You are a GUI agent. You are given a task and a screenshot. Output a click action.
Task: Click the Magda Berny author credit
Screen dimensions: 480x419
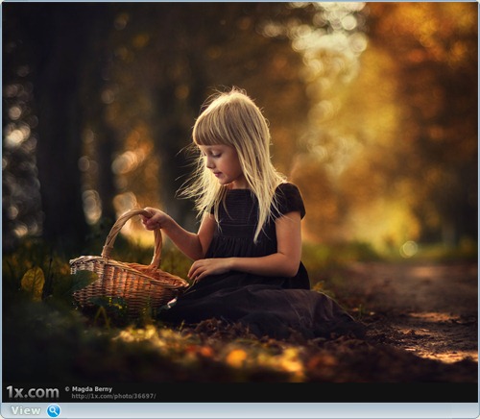(92, 389)
